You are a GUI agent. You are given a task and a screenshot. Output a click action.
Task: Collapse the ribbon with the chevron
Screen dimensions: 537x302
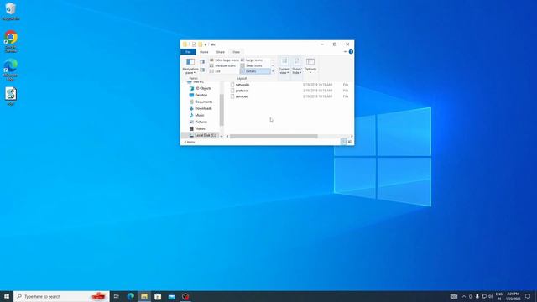[x=345, y=52]
